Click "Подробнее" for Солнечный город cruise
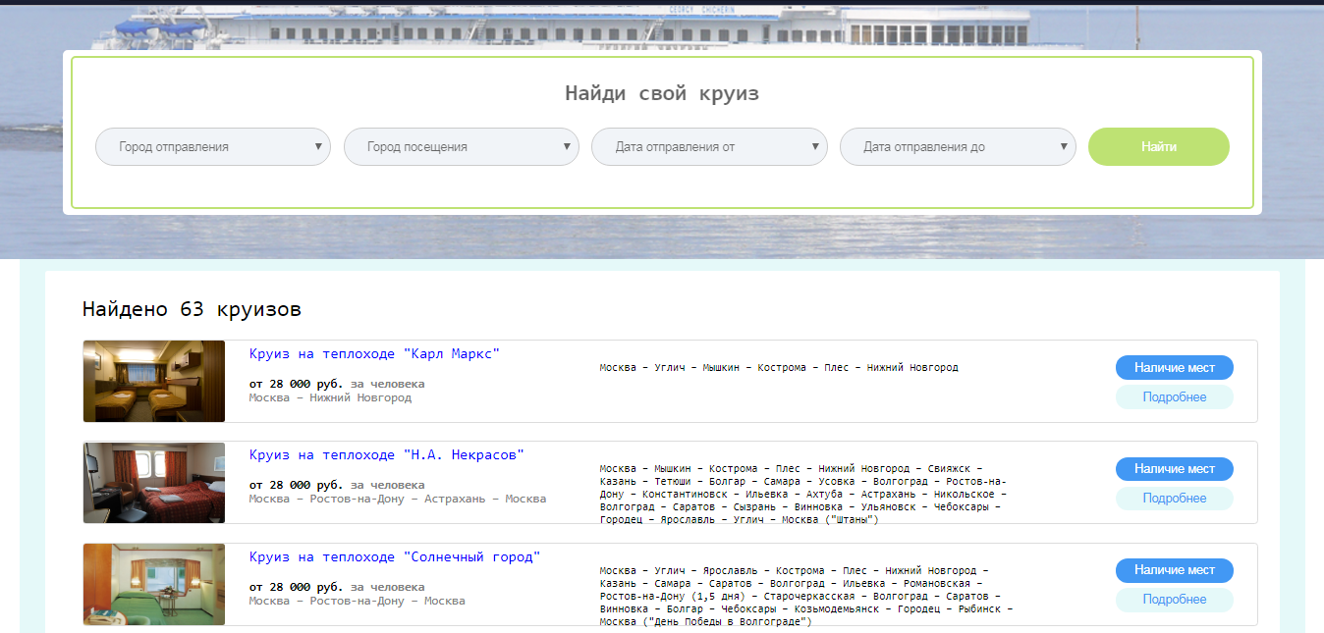1324x633 pixels. click(1174, 600)
